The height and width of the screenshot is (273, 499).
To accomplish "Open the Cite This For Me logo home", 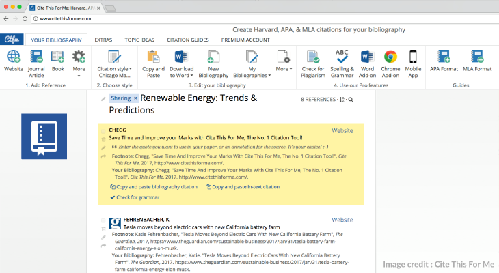I will pyautogui.click(x=12, y=40).
